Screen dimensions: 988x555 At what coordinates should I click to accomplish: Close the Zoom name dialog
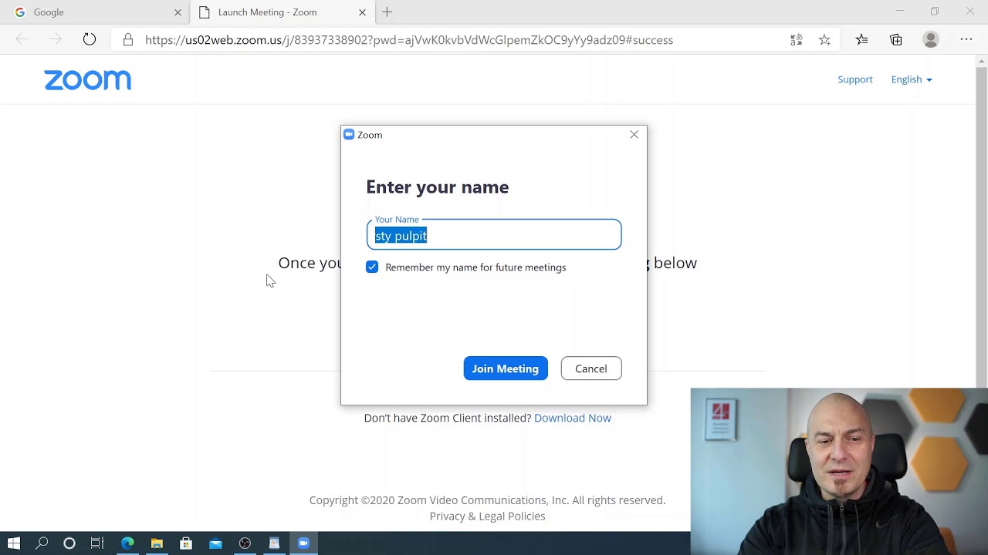pos(634,134)
